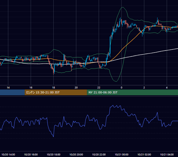Click the hour label 22 on price chart axis

pyautogui.click(x=99, y=88)
